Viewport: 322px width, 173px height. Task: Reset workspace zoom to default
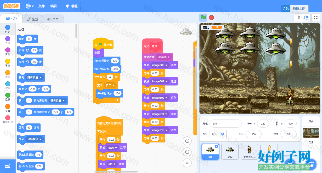point(187,163)
